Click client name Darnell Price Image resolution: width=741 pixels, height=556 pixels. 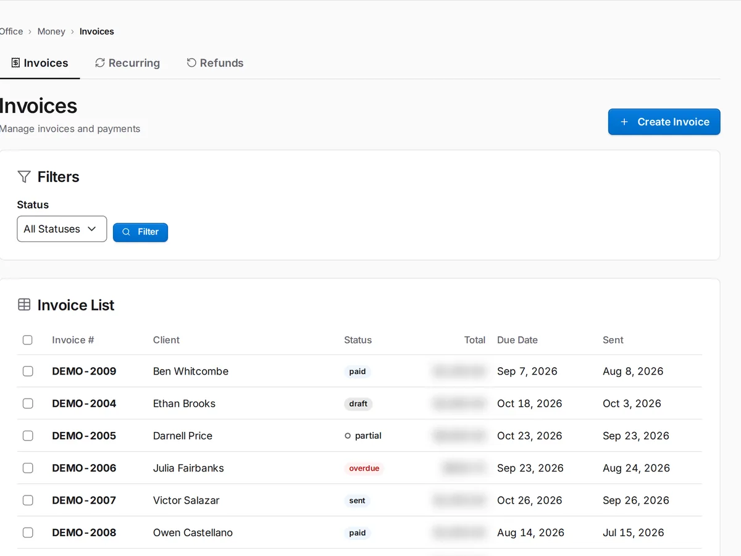(x=183, y=436)
